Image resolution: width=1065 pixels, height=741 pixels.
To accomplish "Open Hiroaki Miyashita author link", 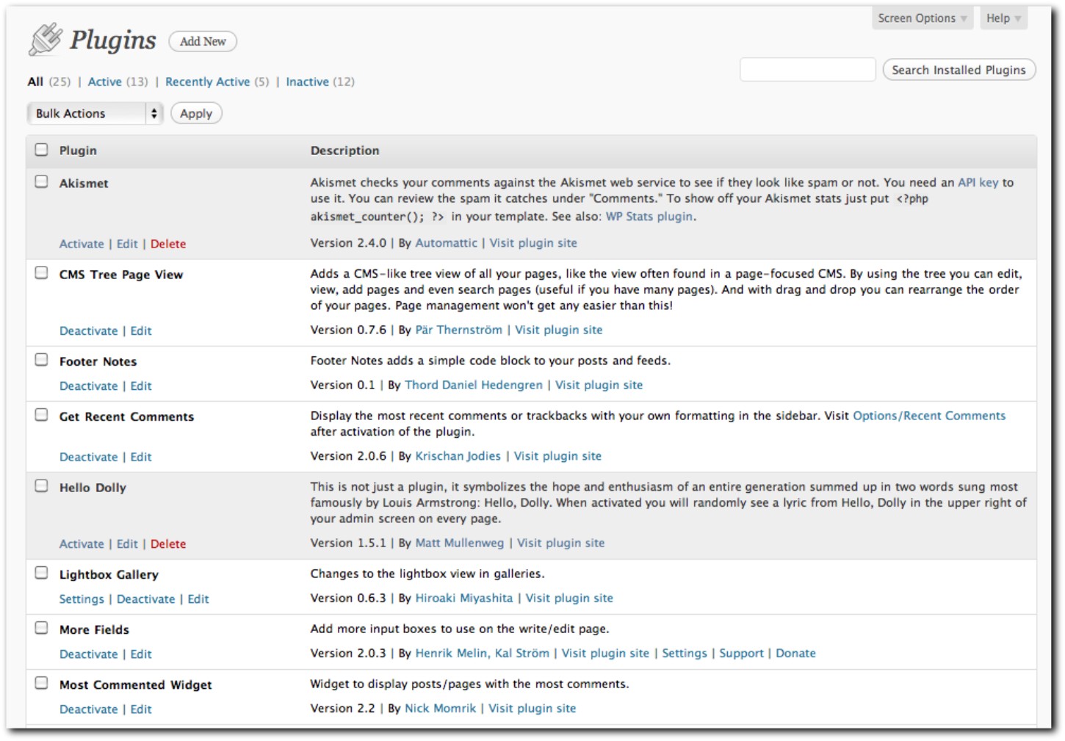I will 464,598.
